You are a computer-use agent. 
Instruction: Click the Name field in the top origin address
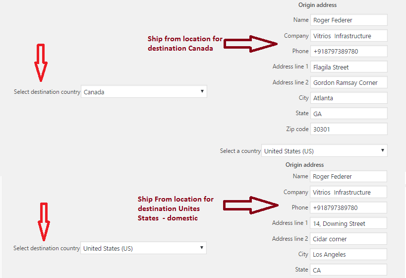(349, 20)
